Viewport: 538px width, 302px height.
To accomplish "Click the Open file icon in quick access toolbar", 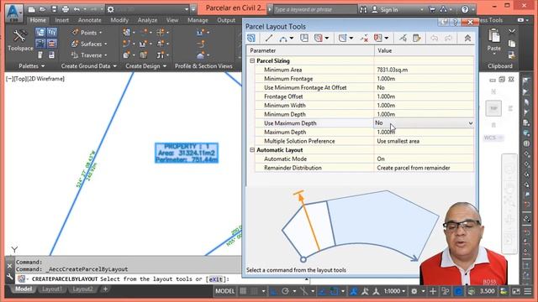I will 43,9.
